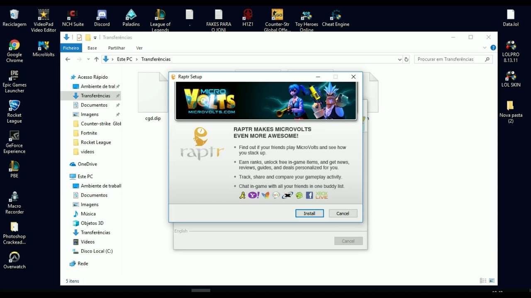Open the H1Z1 desktop shortcut

(248, 18)
